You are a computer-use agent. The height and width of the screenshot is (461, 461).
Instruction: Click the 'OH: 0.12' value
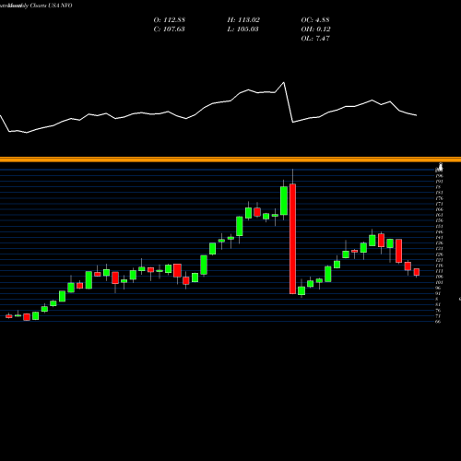[315, 30]
